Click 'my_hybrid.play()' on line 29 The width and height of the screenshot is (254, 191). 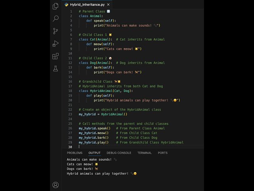click(x=94, y=142)
